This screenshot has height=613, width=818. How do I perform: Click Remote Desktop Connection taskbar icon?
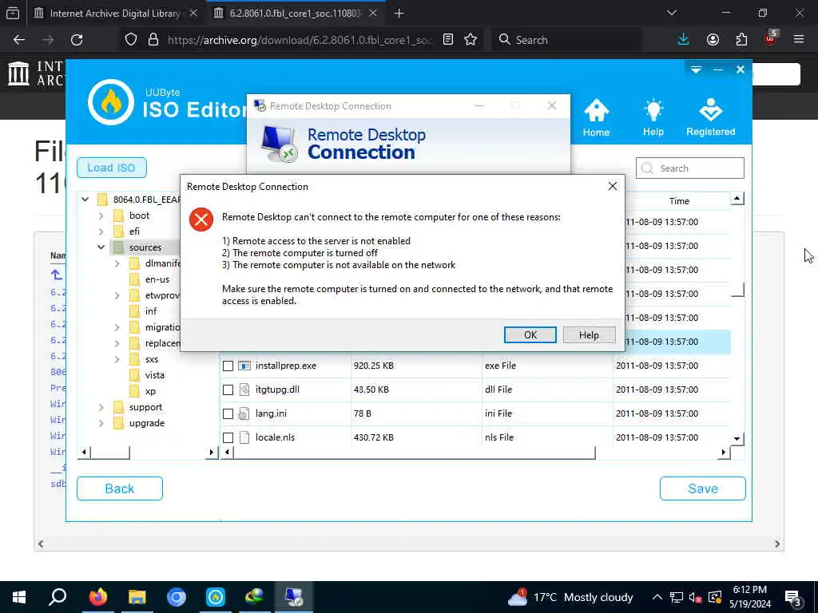point(294,597)
